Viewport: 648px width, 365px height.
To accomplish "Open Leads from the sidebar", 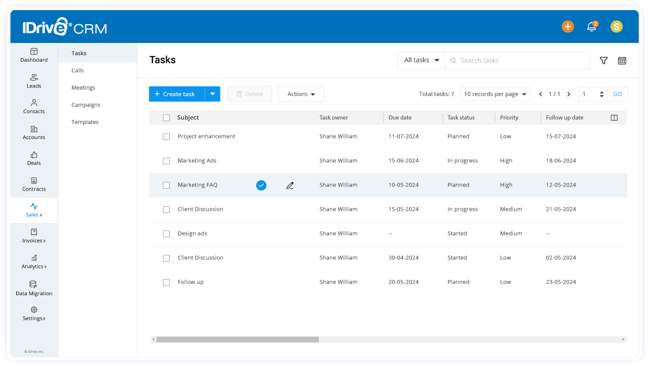I will tap(33, 81).
